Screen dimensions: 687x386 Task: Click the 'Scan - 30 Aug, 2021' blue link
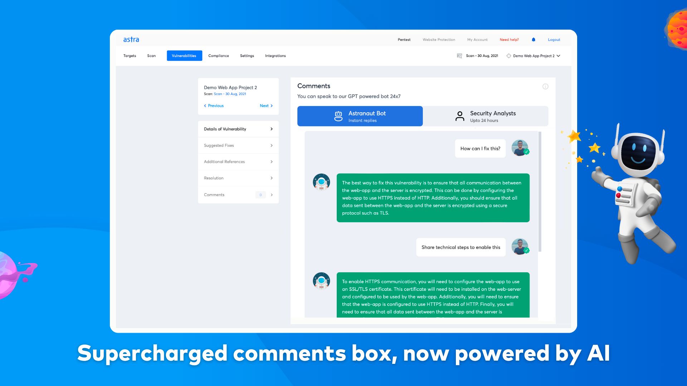tap(230, 94)
